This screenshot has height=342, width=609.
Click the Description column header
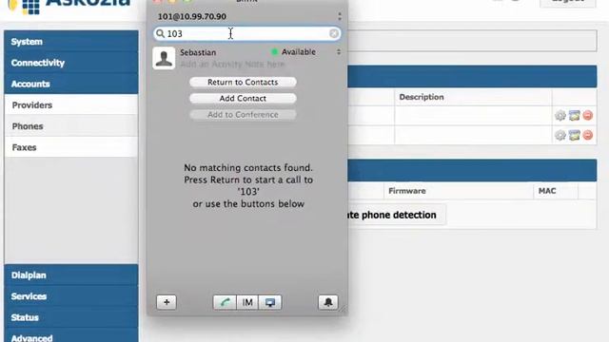(x=422, y=97)
